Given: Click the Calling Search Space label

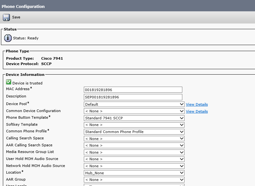Looking at the screenshot, I should pyautogui.click(x=25, y=138).
